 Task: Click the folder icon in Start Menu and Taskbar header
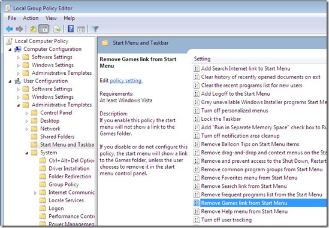(105, 43)
